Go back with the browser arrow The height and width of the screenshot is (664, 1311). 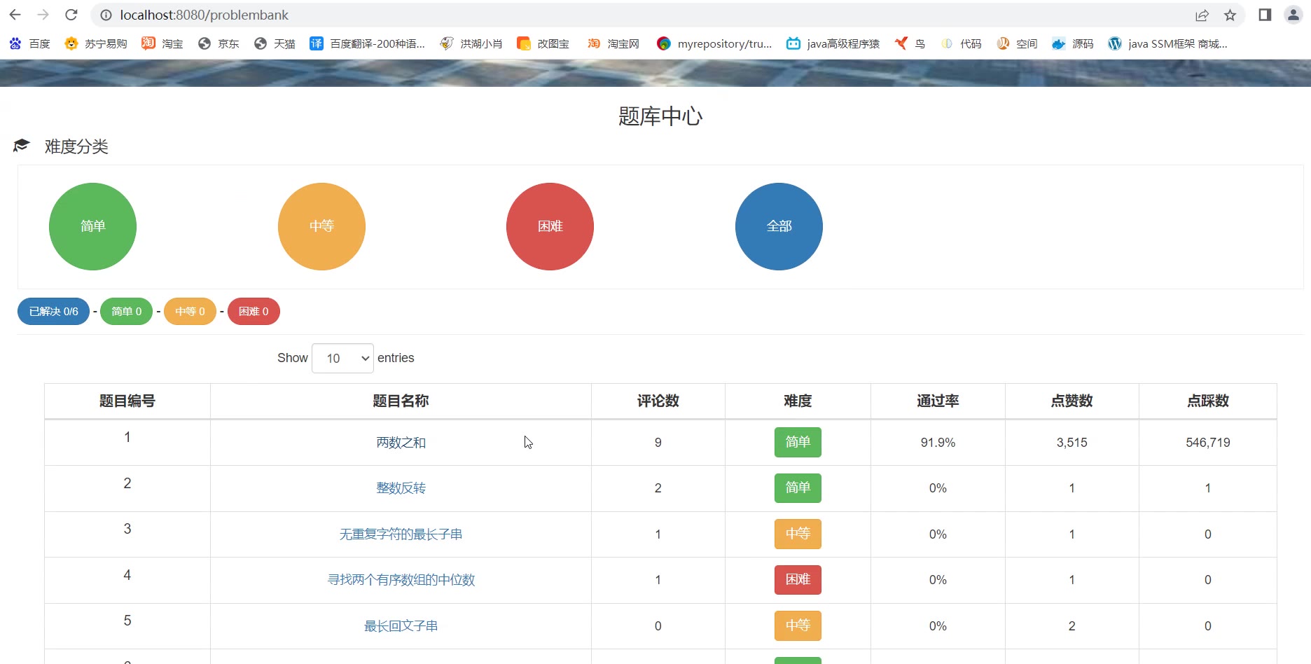tap(15, 15)
